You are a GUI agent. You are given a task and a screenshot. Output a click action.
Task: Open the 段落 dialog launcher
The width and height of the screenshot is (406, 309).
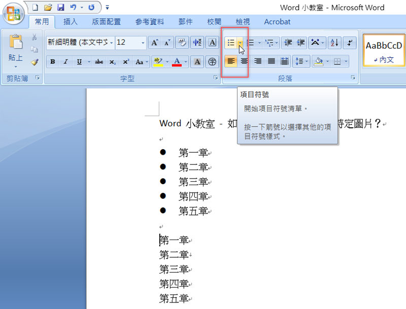[x=353, y=78]
